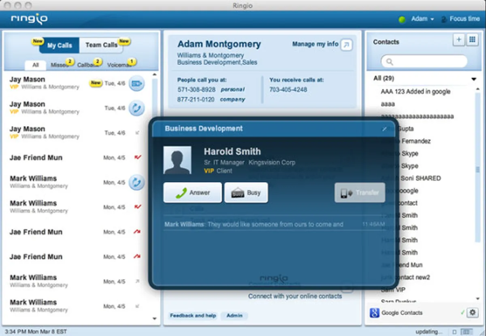Open Manage my info arrow icon
The width and height of the screenshot is (486, 336).
[346, 45]
